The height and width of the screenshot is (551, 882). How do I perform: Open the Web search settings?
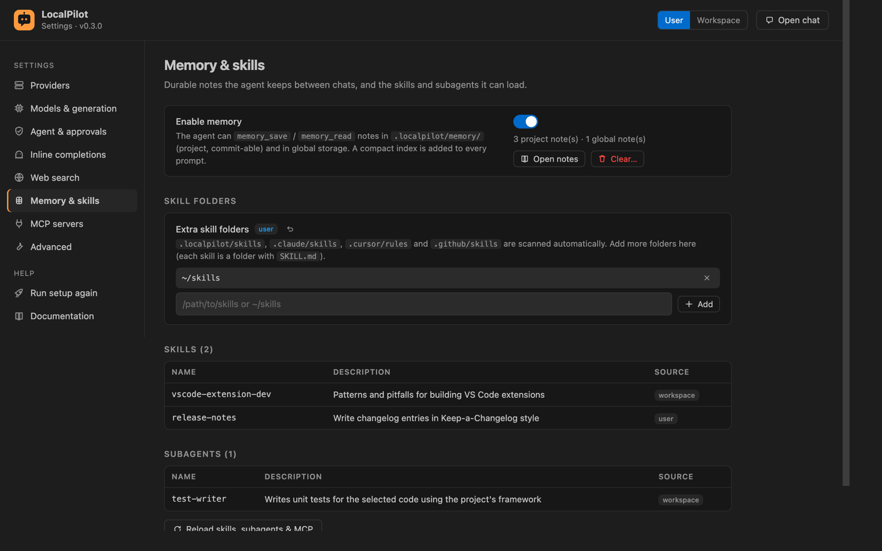coord(72,178)
